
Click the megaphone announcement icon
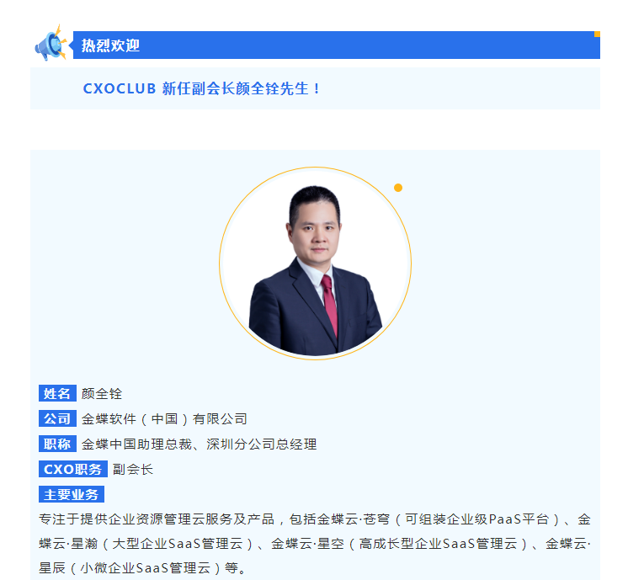click(x=51, y=44)
